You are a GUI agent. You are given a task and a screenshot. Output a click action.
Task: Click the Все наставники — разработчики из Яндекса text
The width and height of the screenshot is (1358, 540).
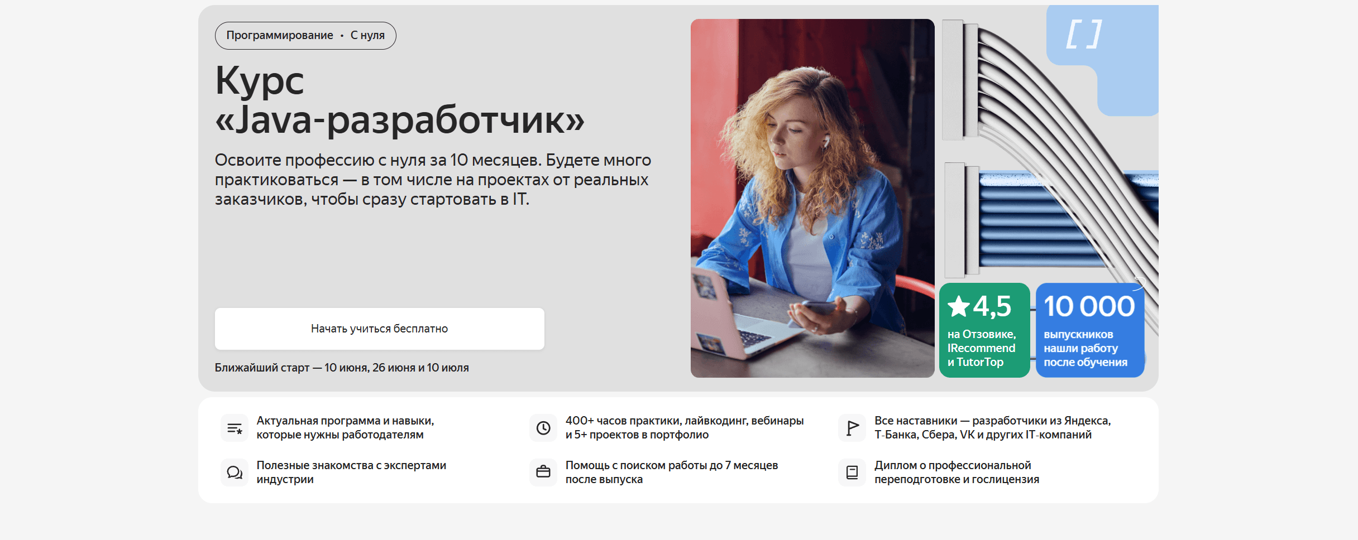point(993,428)
